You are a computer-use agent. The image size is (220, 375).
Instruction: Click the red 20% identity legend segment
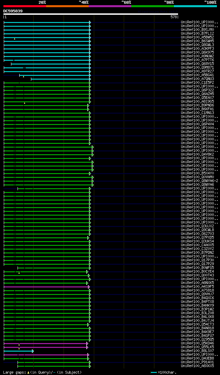[25, 6]
